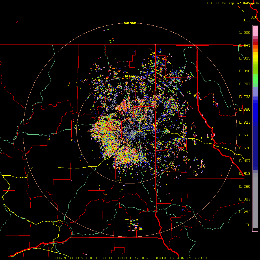260x260 pixels.
Task: Select the 0.253 legend value
Action: point(245,212)
